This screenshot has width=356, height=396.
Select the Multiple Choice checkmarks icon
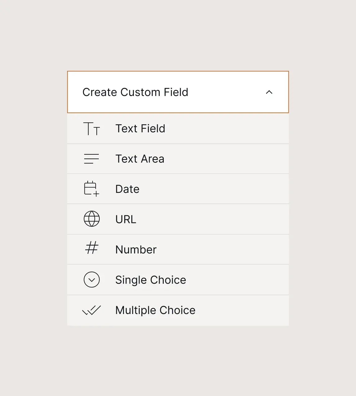coord(92,310)
